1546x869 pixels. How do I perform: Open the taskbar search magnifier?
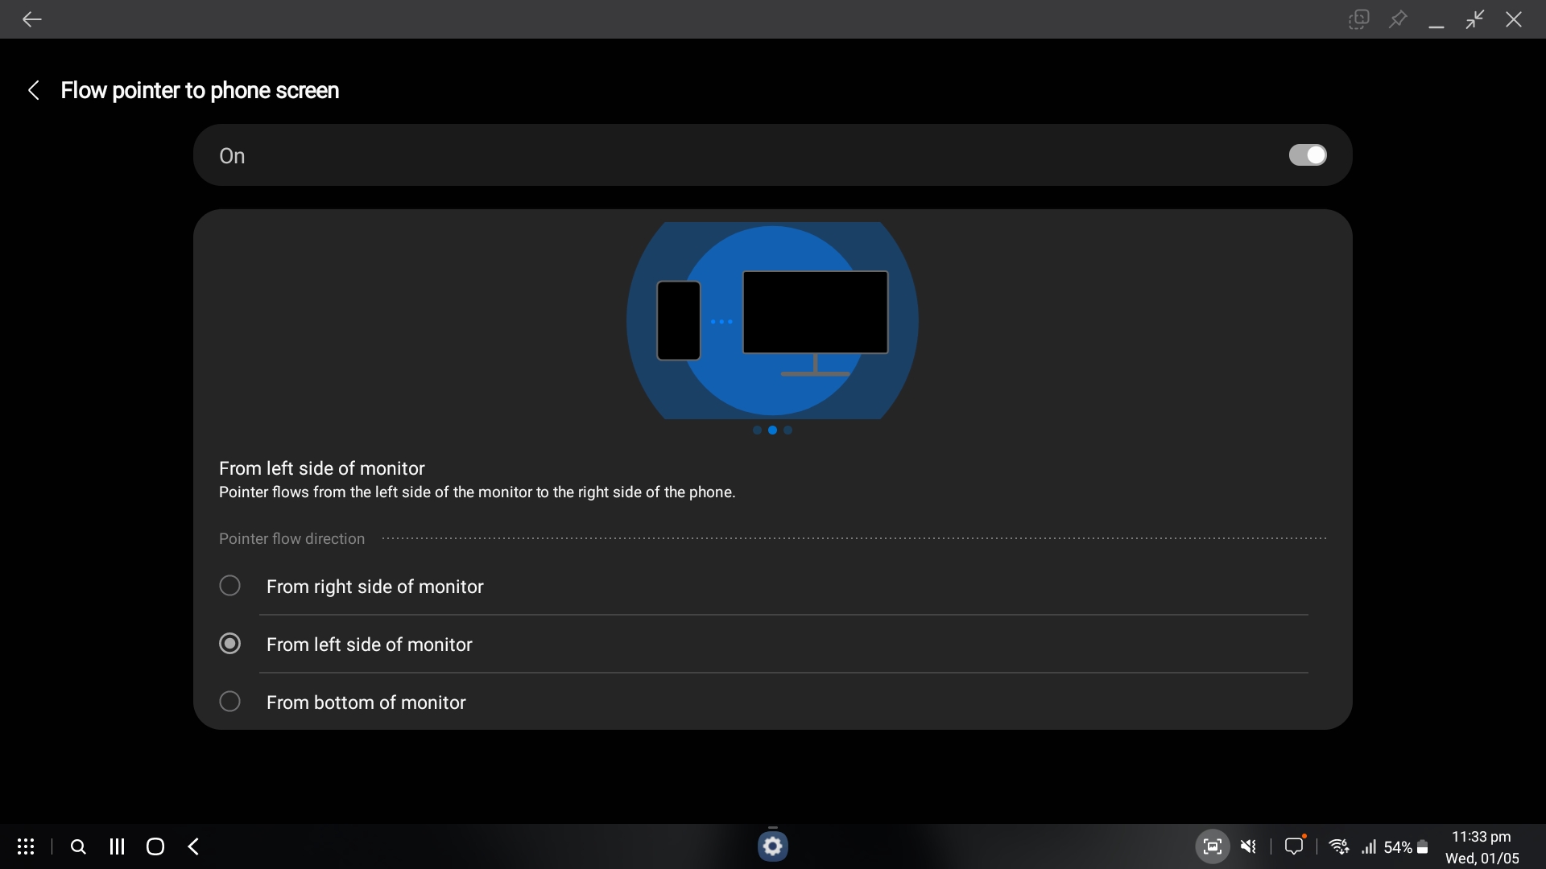tap(78, 846)
